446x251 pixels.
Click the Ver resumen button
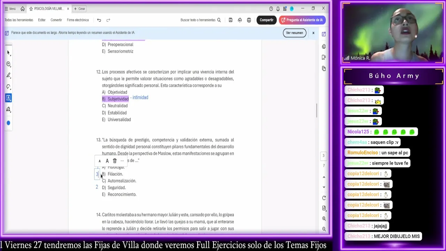(294, 33)
